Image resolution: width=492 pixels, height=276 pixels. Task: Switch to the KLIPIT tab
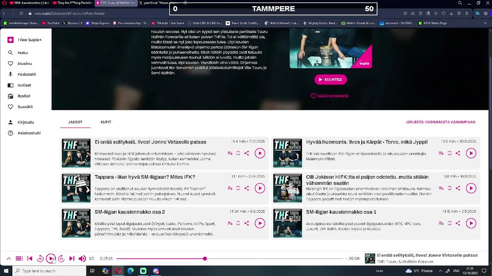[x=106, y=122]
